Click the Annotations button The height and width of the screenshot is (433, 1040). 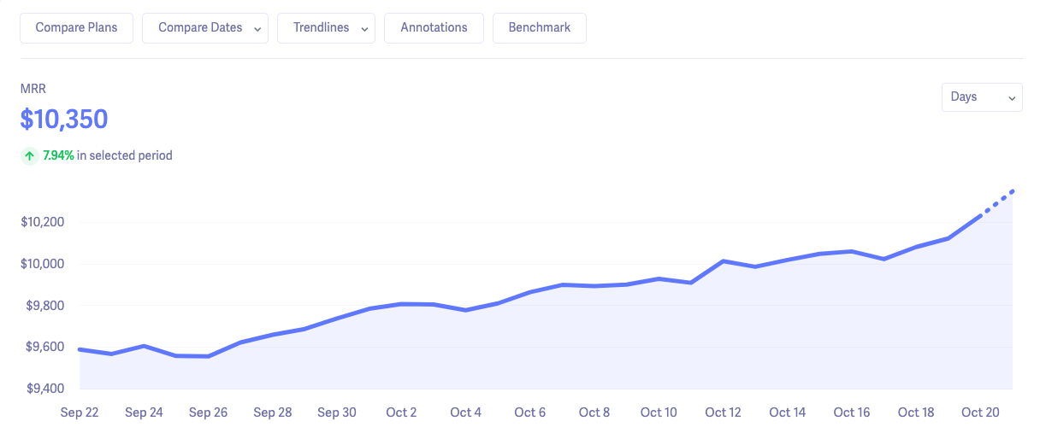(x=434, y=27)
